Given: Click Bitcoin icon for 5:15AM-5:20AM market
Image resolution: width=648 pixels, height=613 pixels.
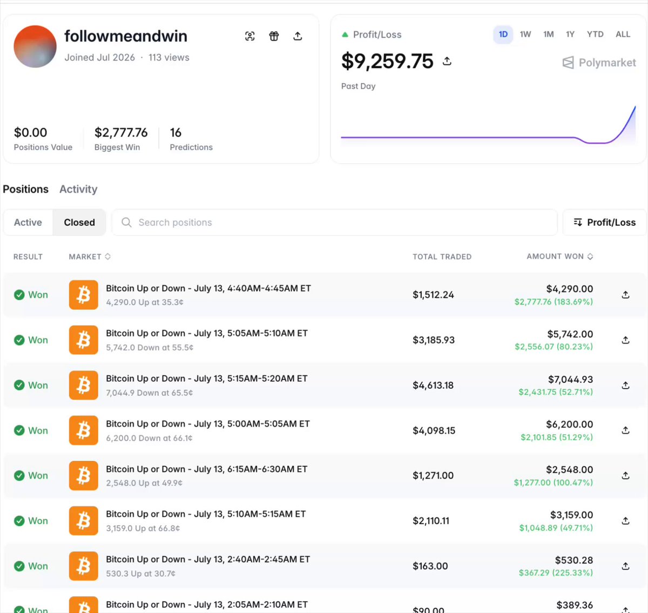Looking at the screenshot, I should tap(84, 386).
